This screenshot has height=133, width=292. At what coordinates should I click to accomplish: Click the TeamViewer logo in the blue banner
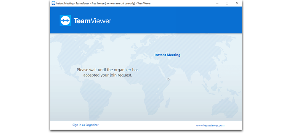coord(86,21)
